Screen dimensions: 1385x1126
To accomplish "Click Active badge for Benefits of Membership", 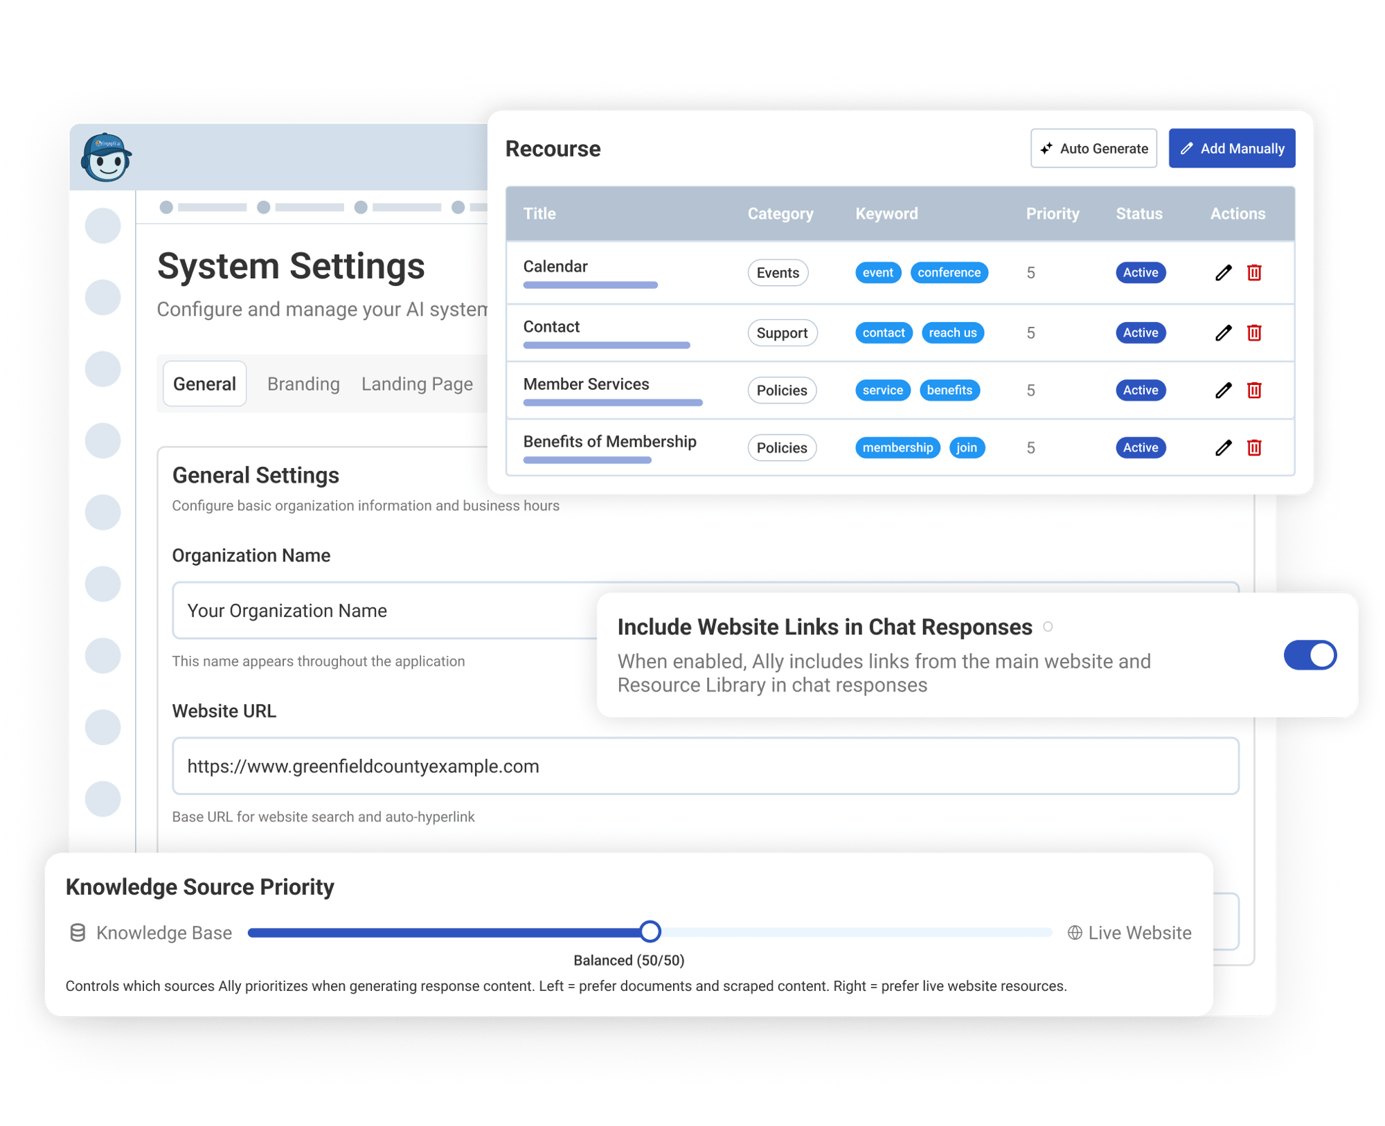I will pyautogui.click(x=1141, y=448).
